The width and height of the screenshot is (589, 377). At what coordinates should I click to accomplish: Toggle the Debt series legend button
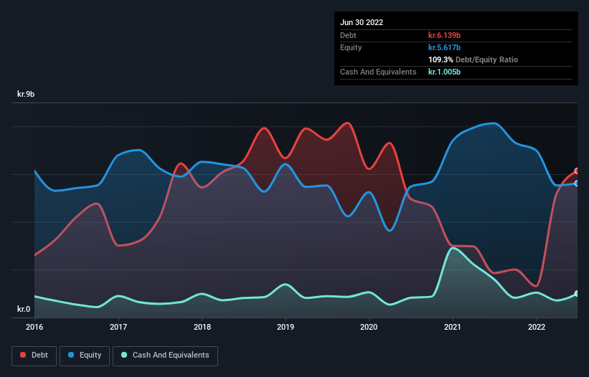coord(34,355)
